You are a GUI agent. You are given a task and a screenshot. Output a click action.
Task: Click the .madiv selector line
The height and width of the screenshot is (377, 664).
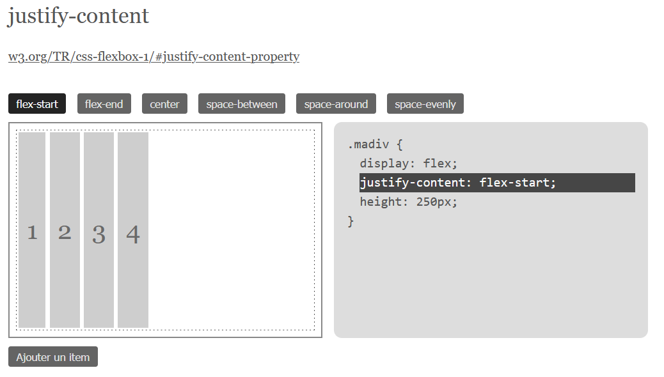click(x=375, y=144)
